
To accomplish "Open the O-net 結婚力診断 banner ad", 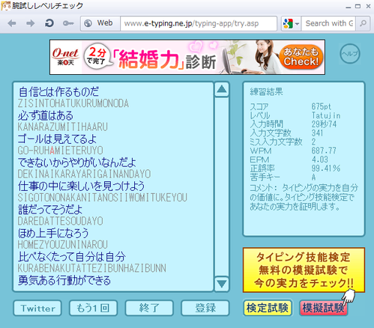I will click(x=187, y=57).
